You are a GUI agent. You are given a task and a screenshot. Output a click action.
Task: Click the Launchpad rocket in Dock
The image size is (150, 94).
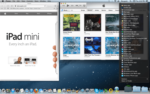[3, 90]
